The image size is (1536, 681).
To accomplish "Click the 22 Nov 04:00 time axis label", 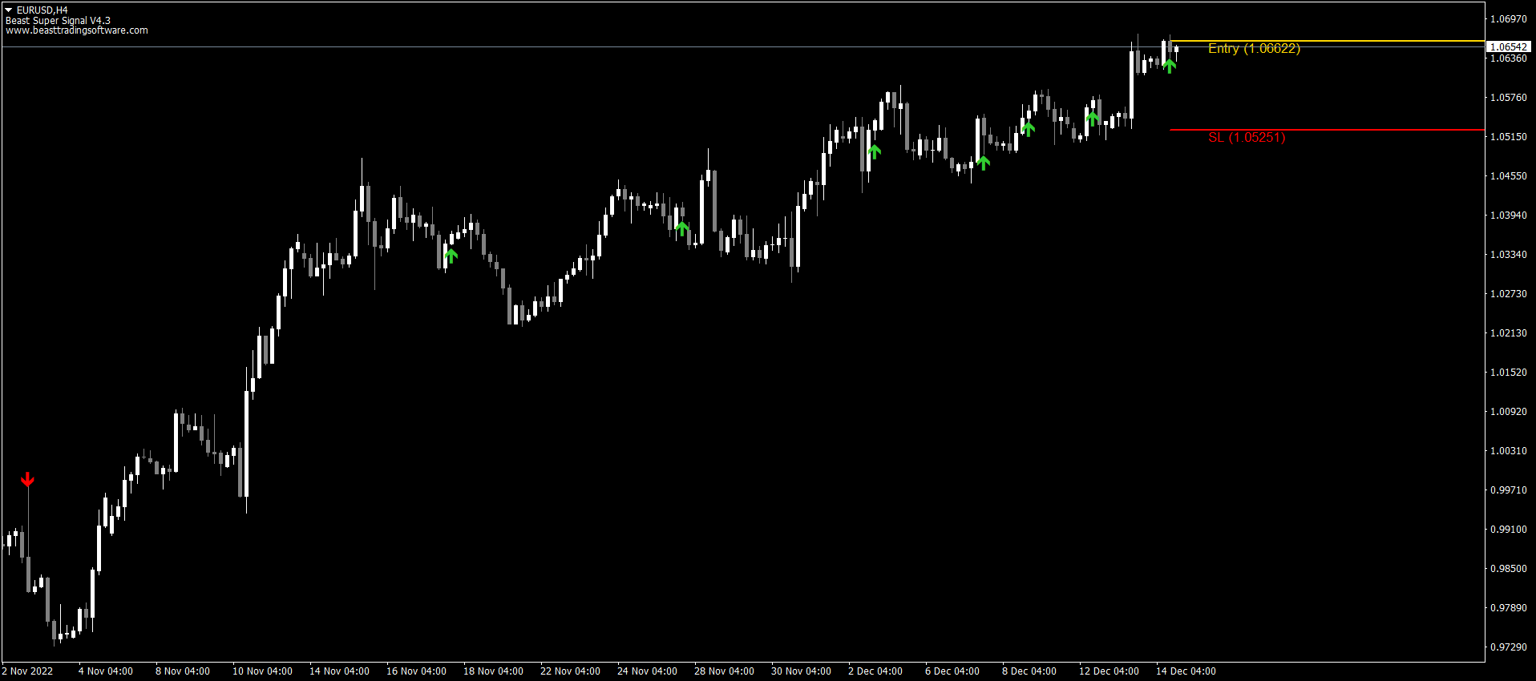I will (x=570, y=671).
